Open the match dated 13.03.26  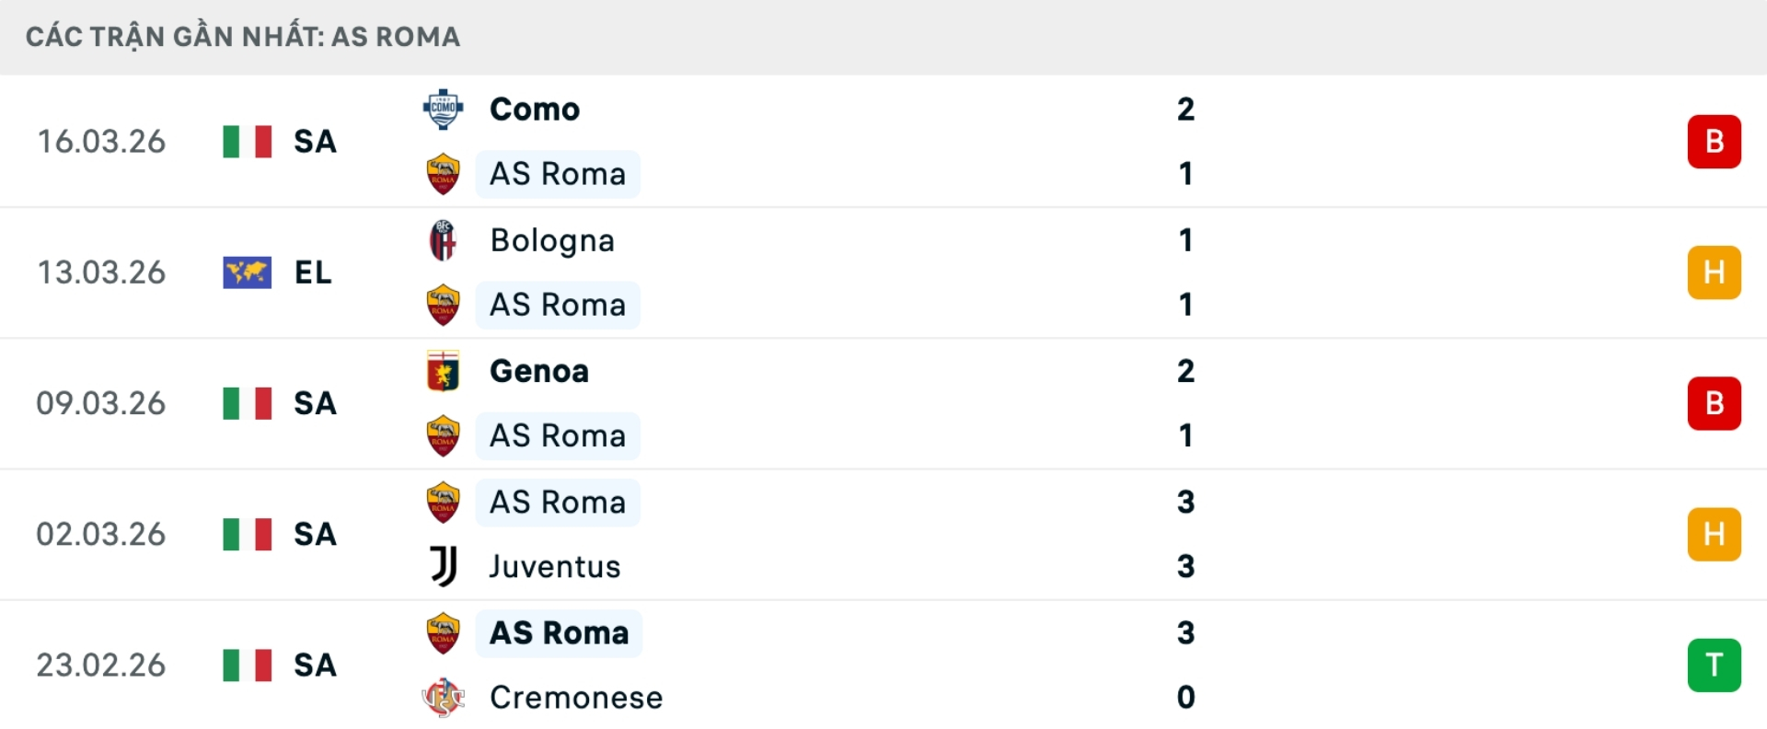pos(101,272)
